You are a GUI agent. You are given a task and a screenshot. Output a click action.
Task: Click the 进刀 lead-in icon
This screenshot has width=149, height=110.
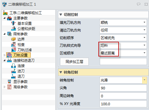click(13, 71)
